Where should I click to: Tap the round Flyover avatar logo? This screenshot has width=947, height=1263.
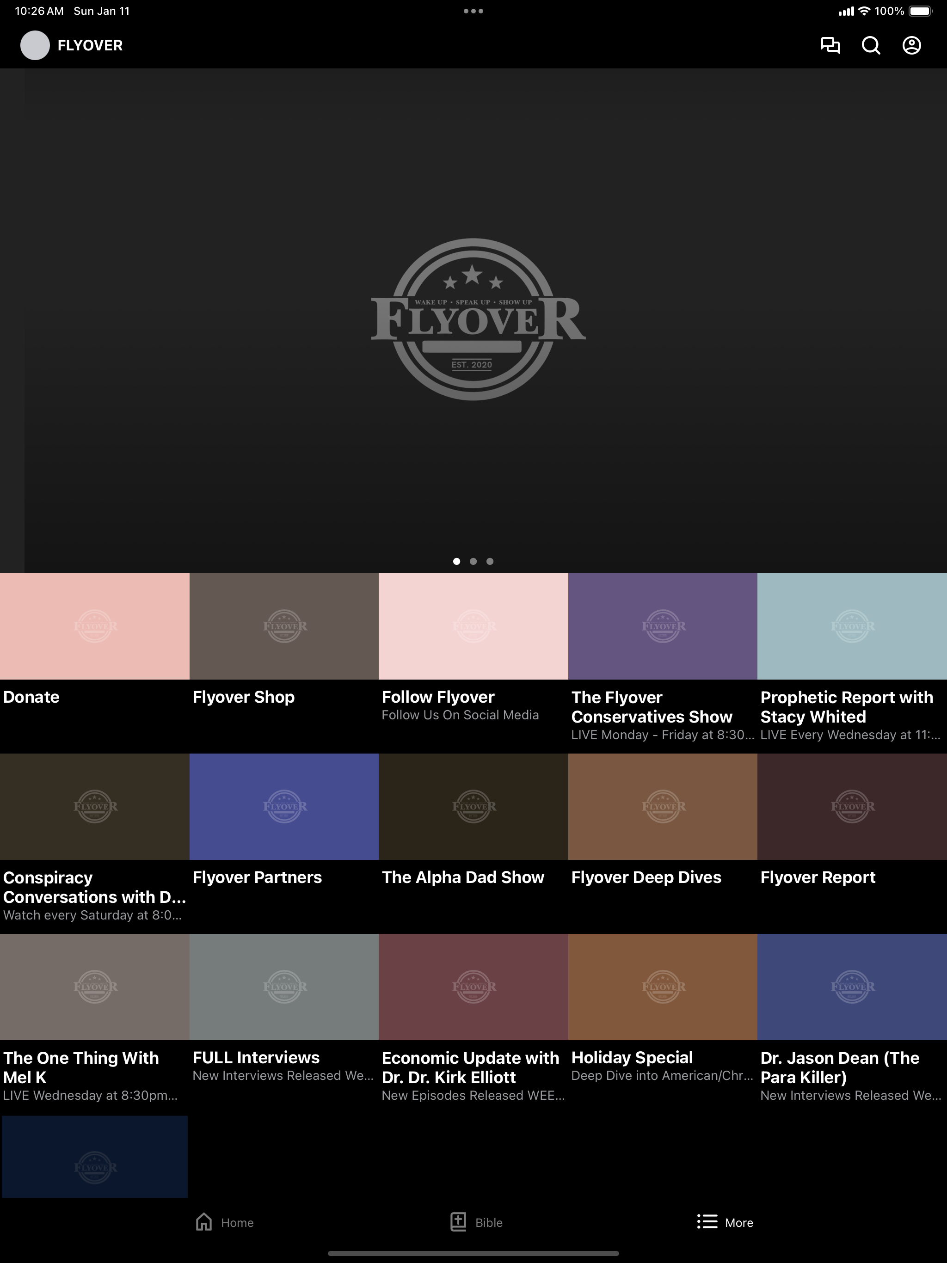click(36, 45)
